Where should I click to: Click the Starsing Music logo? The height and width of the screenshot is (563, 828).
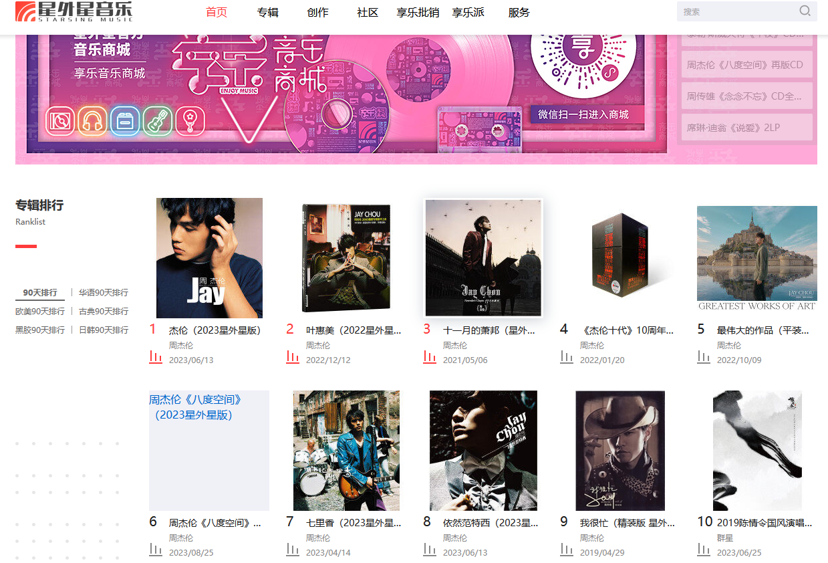[74, 11]
